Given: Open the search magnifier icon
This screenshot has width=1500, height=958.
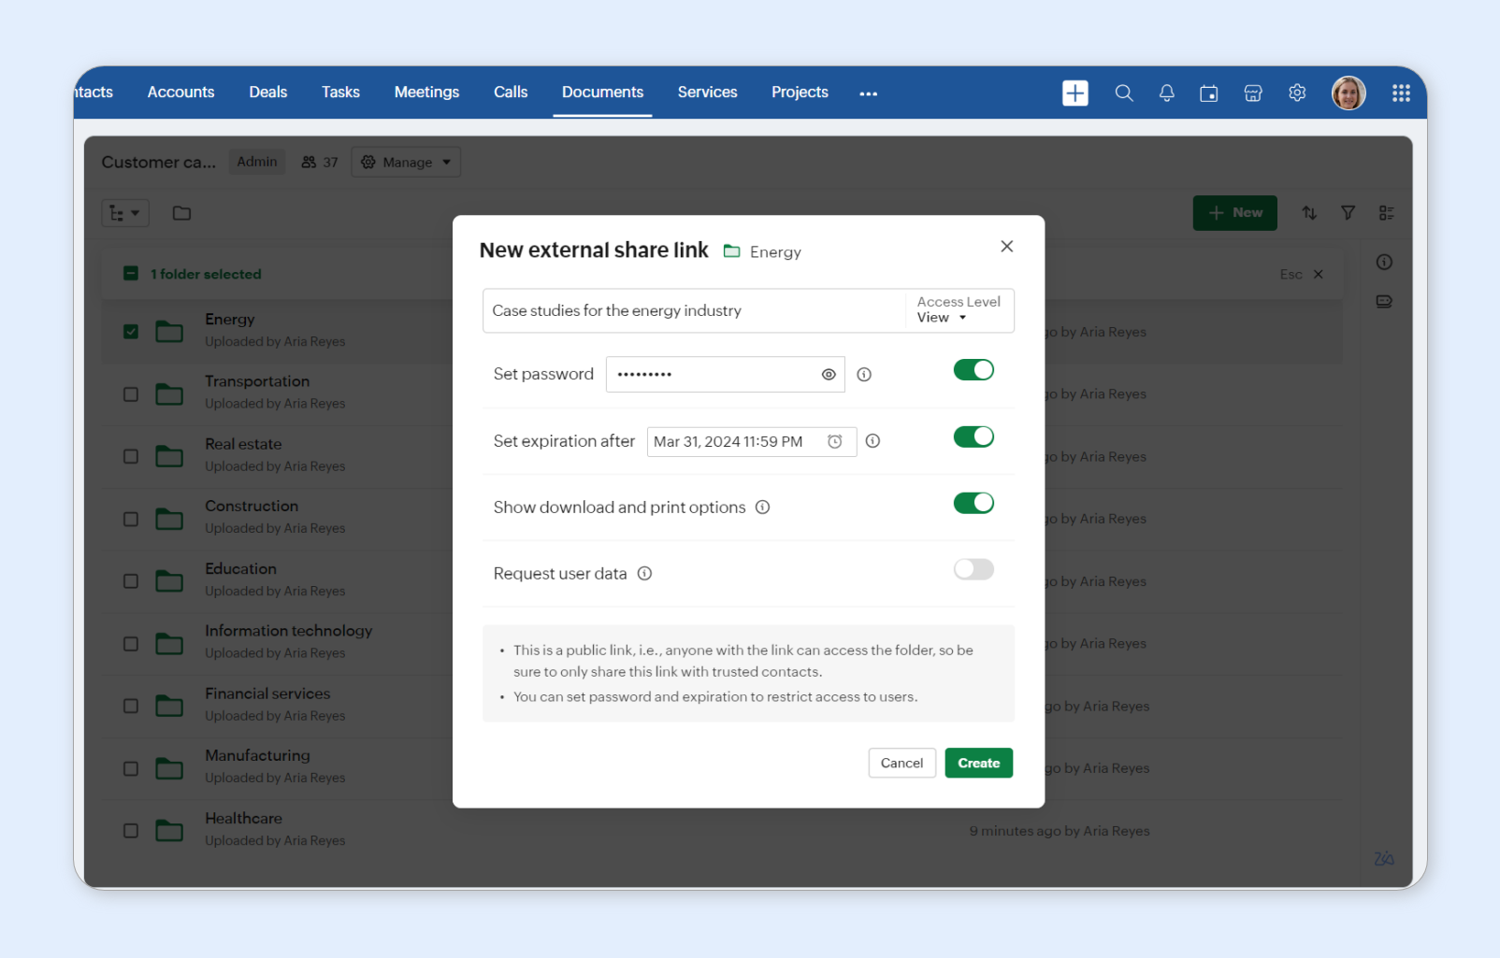Looking at the screenshot, I should coord(1123,93).
